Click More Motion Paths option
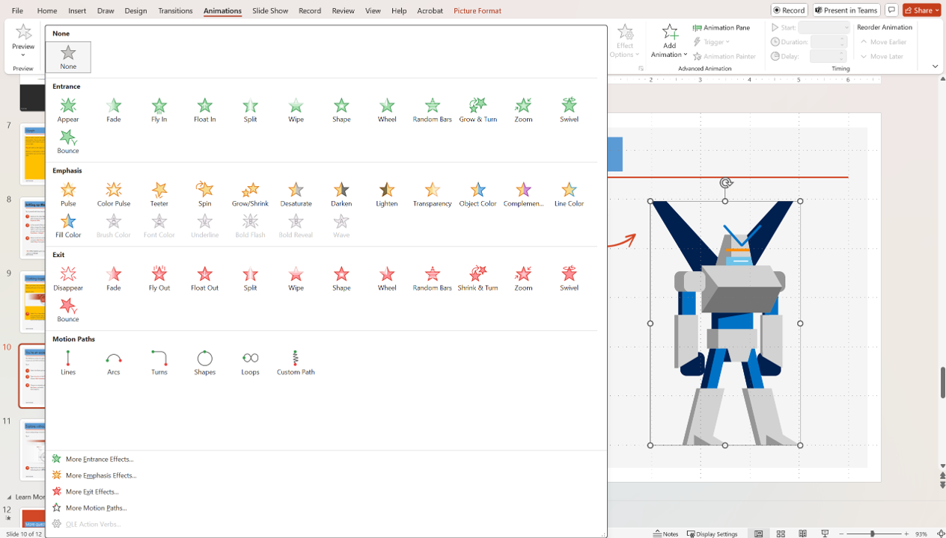 click(x=96, y=508)
